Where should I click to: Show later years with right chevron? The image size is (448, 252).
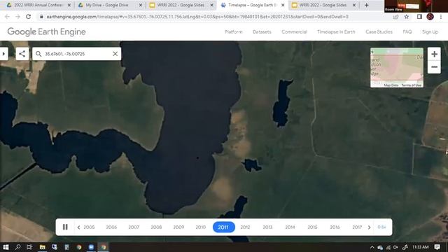(x=369, y=227)
